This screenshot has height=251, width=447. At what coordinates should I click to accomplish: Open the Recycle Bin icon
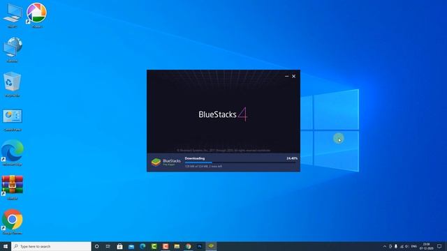(13, 84)
